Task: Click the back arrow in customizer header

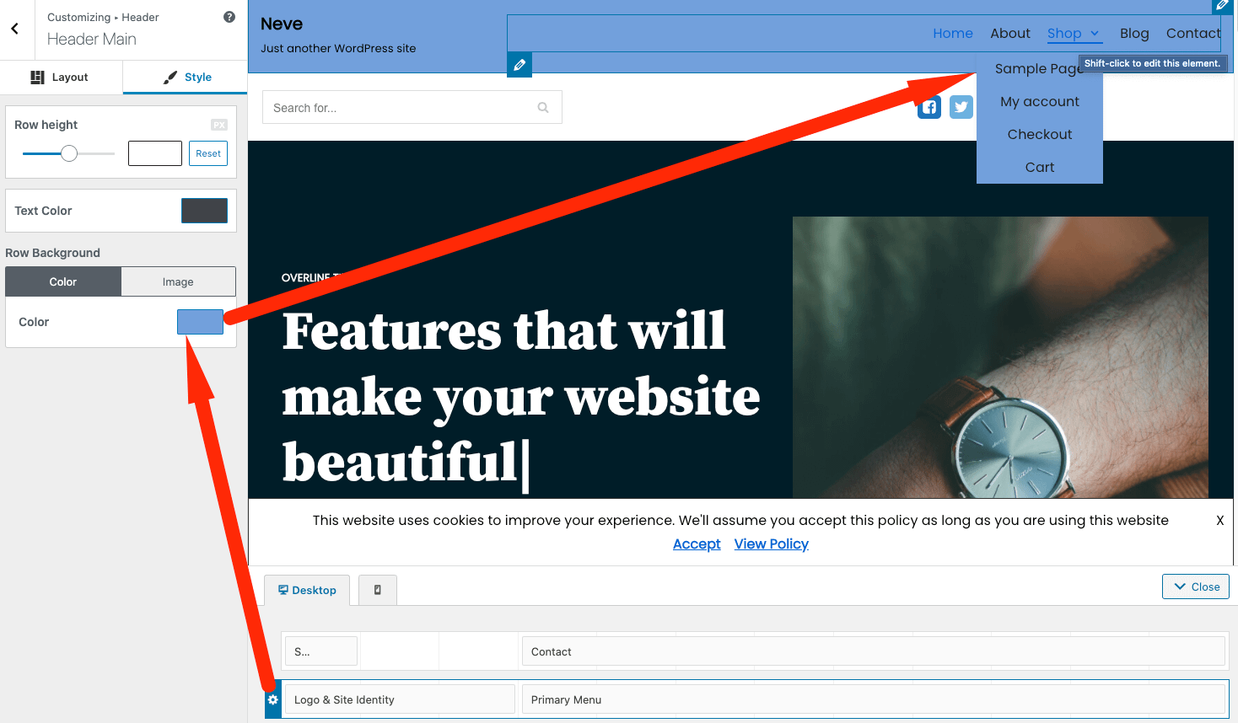Action: (x=15, y=29)
